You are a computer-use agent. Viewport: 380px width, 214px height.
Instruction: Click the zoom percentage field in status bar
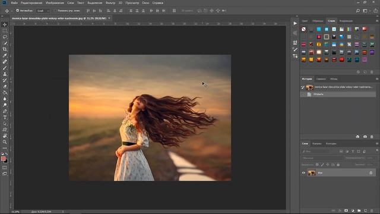[15, 212]
